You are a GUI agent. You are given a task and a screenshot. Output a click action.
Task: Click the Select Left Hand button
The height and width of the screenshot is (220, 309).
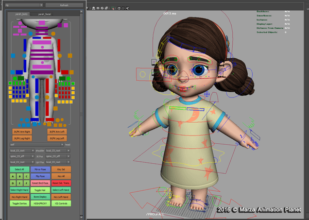pos(61,190)
